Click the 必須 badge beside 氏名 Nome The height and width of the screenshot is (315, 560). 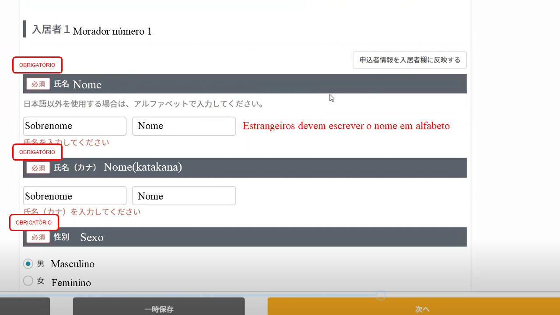(x=38, y=84)
